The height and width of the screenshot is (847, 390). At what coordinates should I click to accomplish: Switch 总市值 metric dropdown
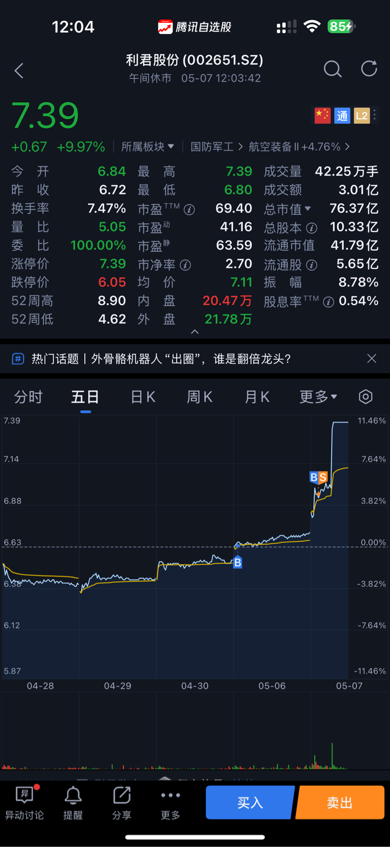click(x=287, y=209)
